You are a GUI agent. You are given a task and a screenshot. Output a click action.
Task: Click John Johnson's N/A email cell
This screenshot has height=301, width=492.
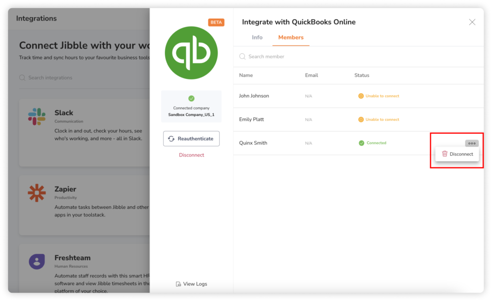[308, 96]
